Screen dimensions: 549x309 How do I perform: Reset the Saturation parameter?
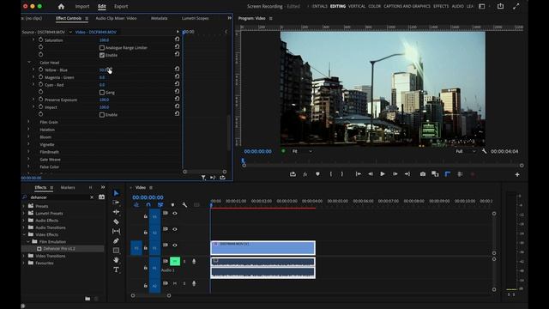tap(177, 39)
